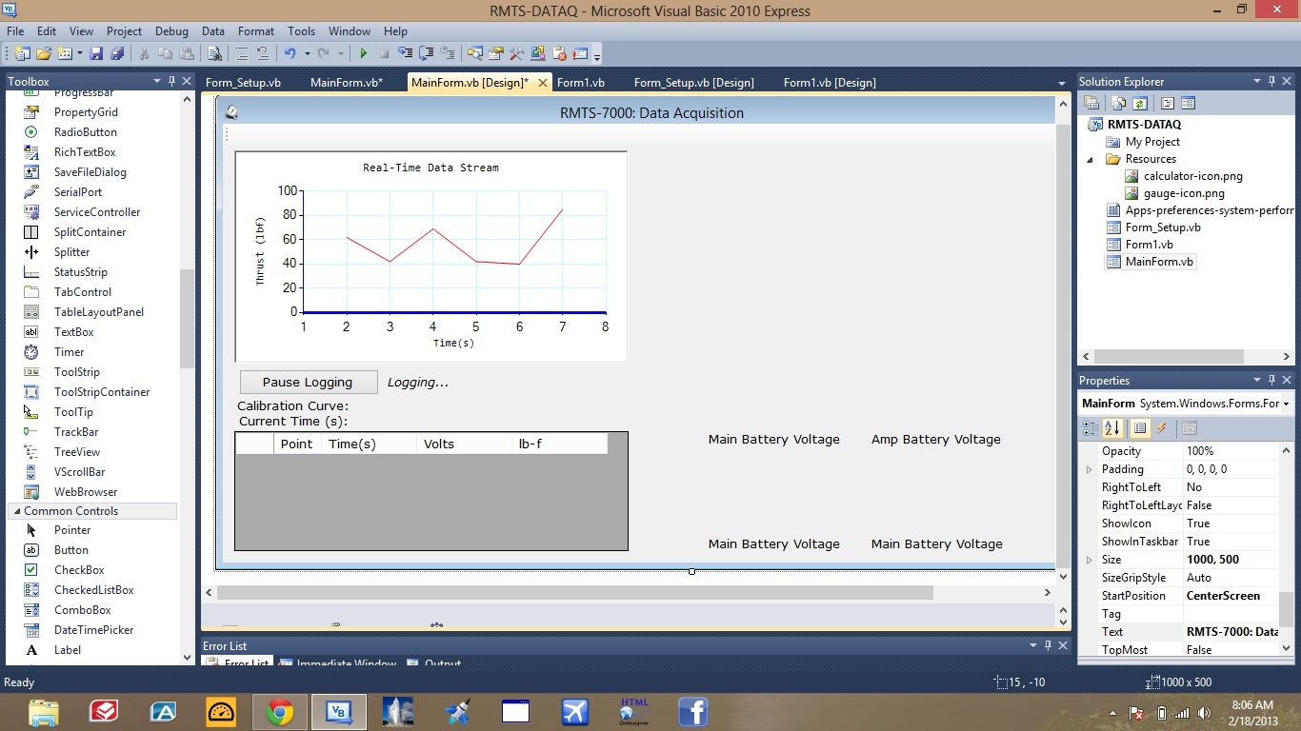Click the Error List toolbar icon

coord(559,54)
